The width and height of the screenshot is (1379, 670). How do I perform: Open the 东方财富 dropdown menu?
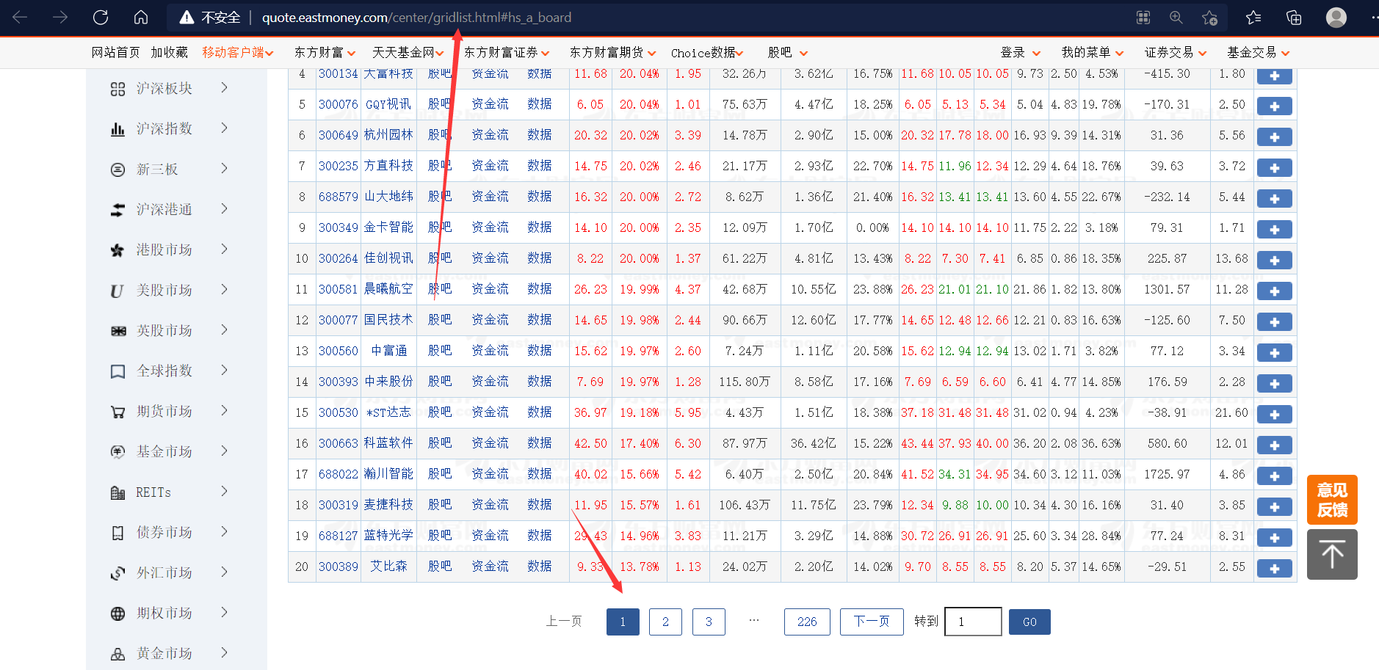pyautogui.click(x=325, y=53)
